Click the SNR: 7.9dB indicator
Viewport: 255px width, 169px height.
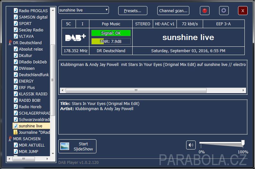[111, 41]
